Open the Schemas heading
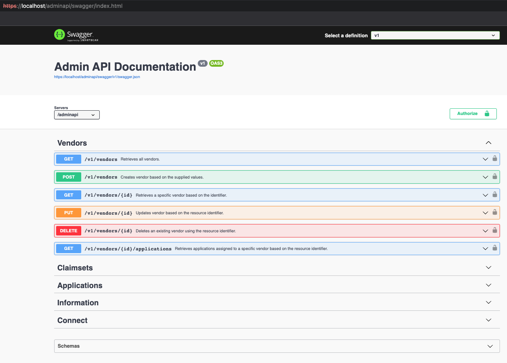Image resolution: width=507 pixels, height=363 pixels. click(x=69, y=346)
